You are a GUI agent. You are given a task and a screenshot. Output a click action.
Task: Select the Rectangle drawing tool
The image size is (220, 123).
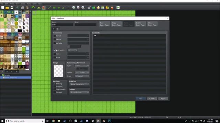coord(54,8)
